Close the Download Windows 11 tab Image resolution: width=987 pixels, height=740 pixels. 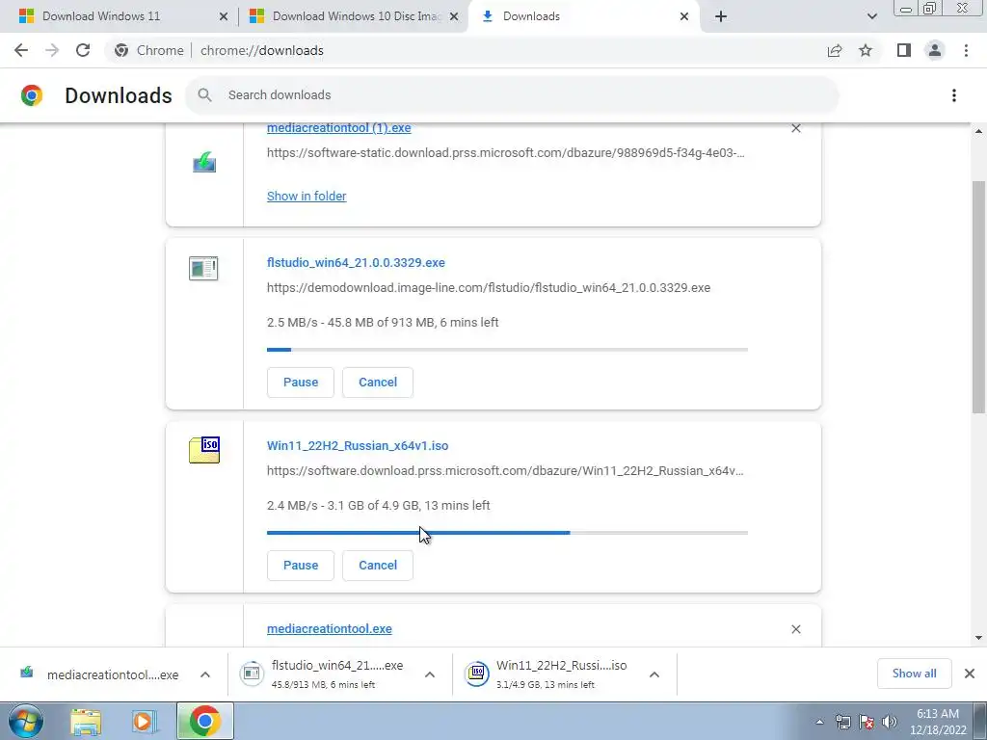point(223,16)
